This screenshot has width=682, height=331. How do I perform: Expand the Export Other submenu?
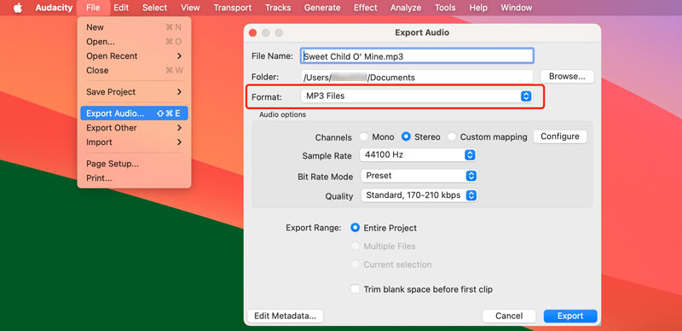coord(134,128)
